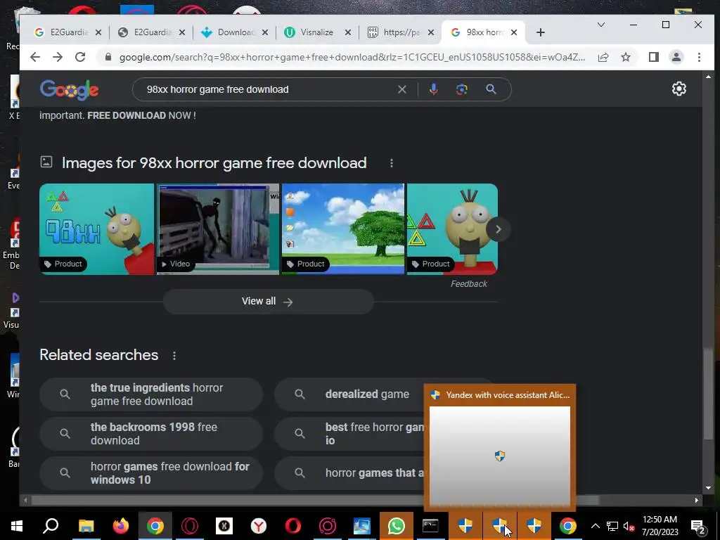Open the horror video thumbnail
The width and height of the screenshot is (720, 540).
pos(218,229)
